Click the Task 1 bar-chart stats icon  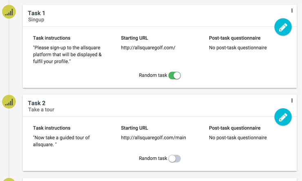pos(9,12)
